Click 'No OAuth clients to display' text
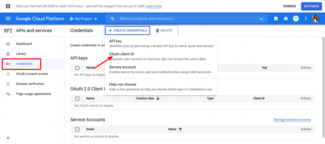Image resolution: width=325 pixels, height=144 pixels. [94, 106]
